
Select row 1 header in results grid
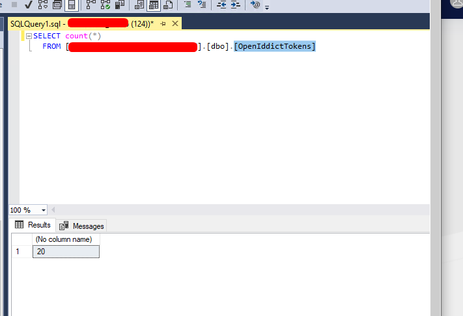pyautogui.click(x=22, y=252)
